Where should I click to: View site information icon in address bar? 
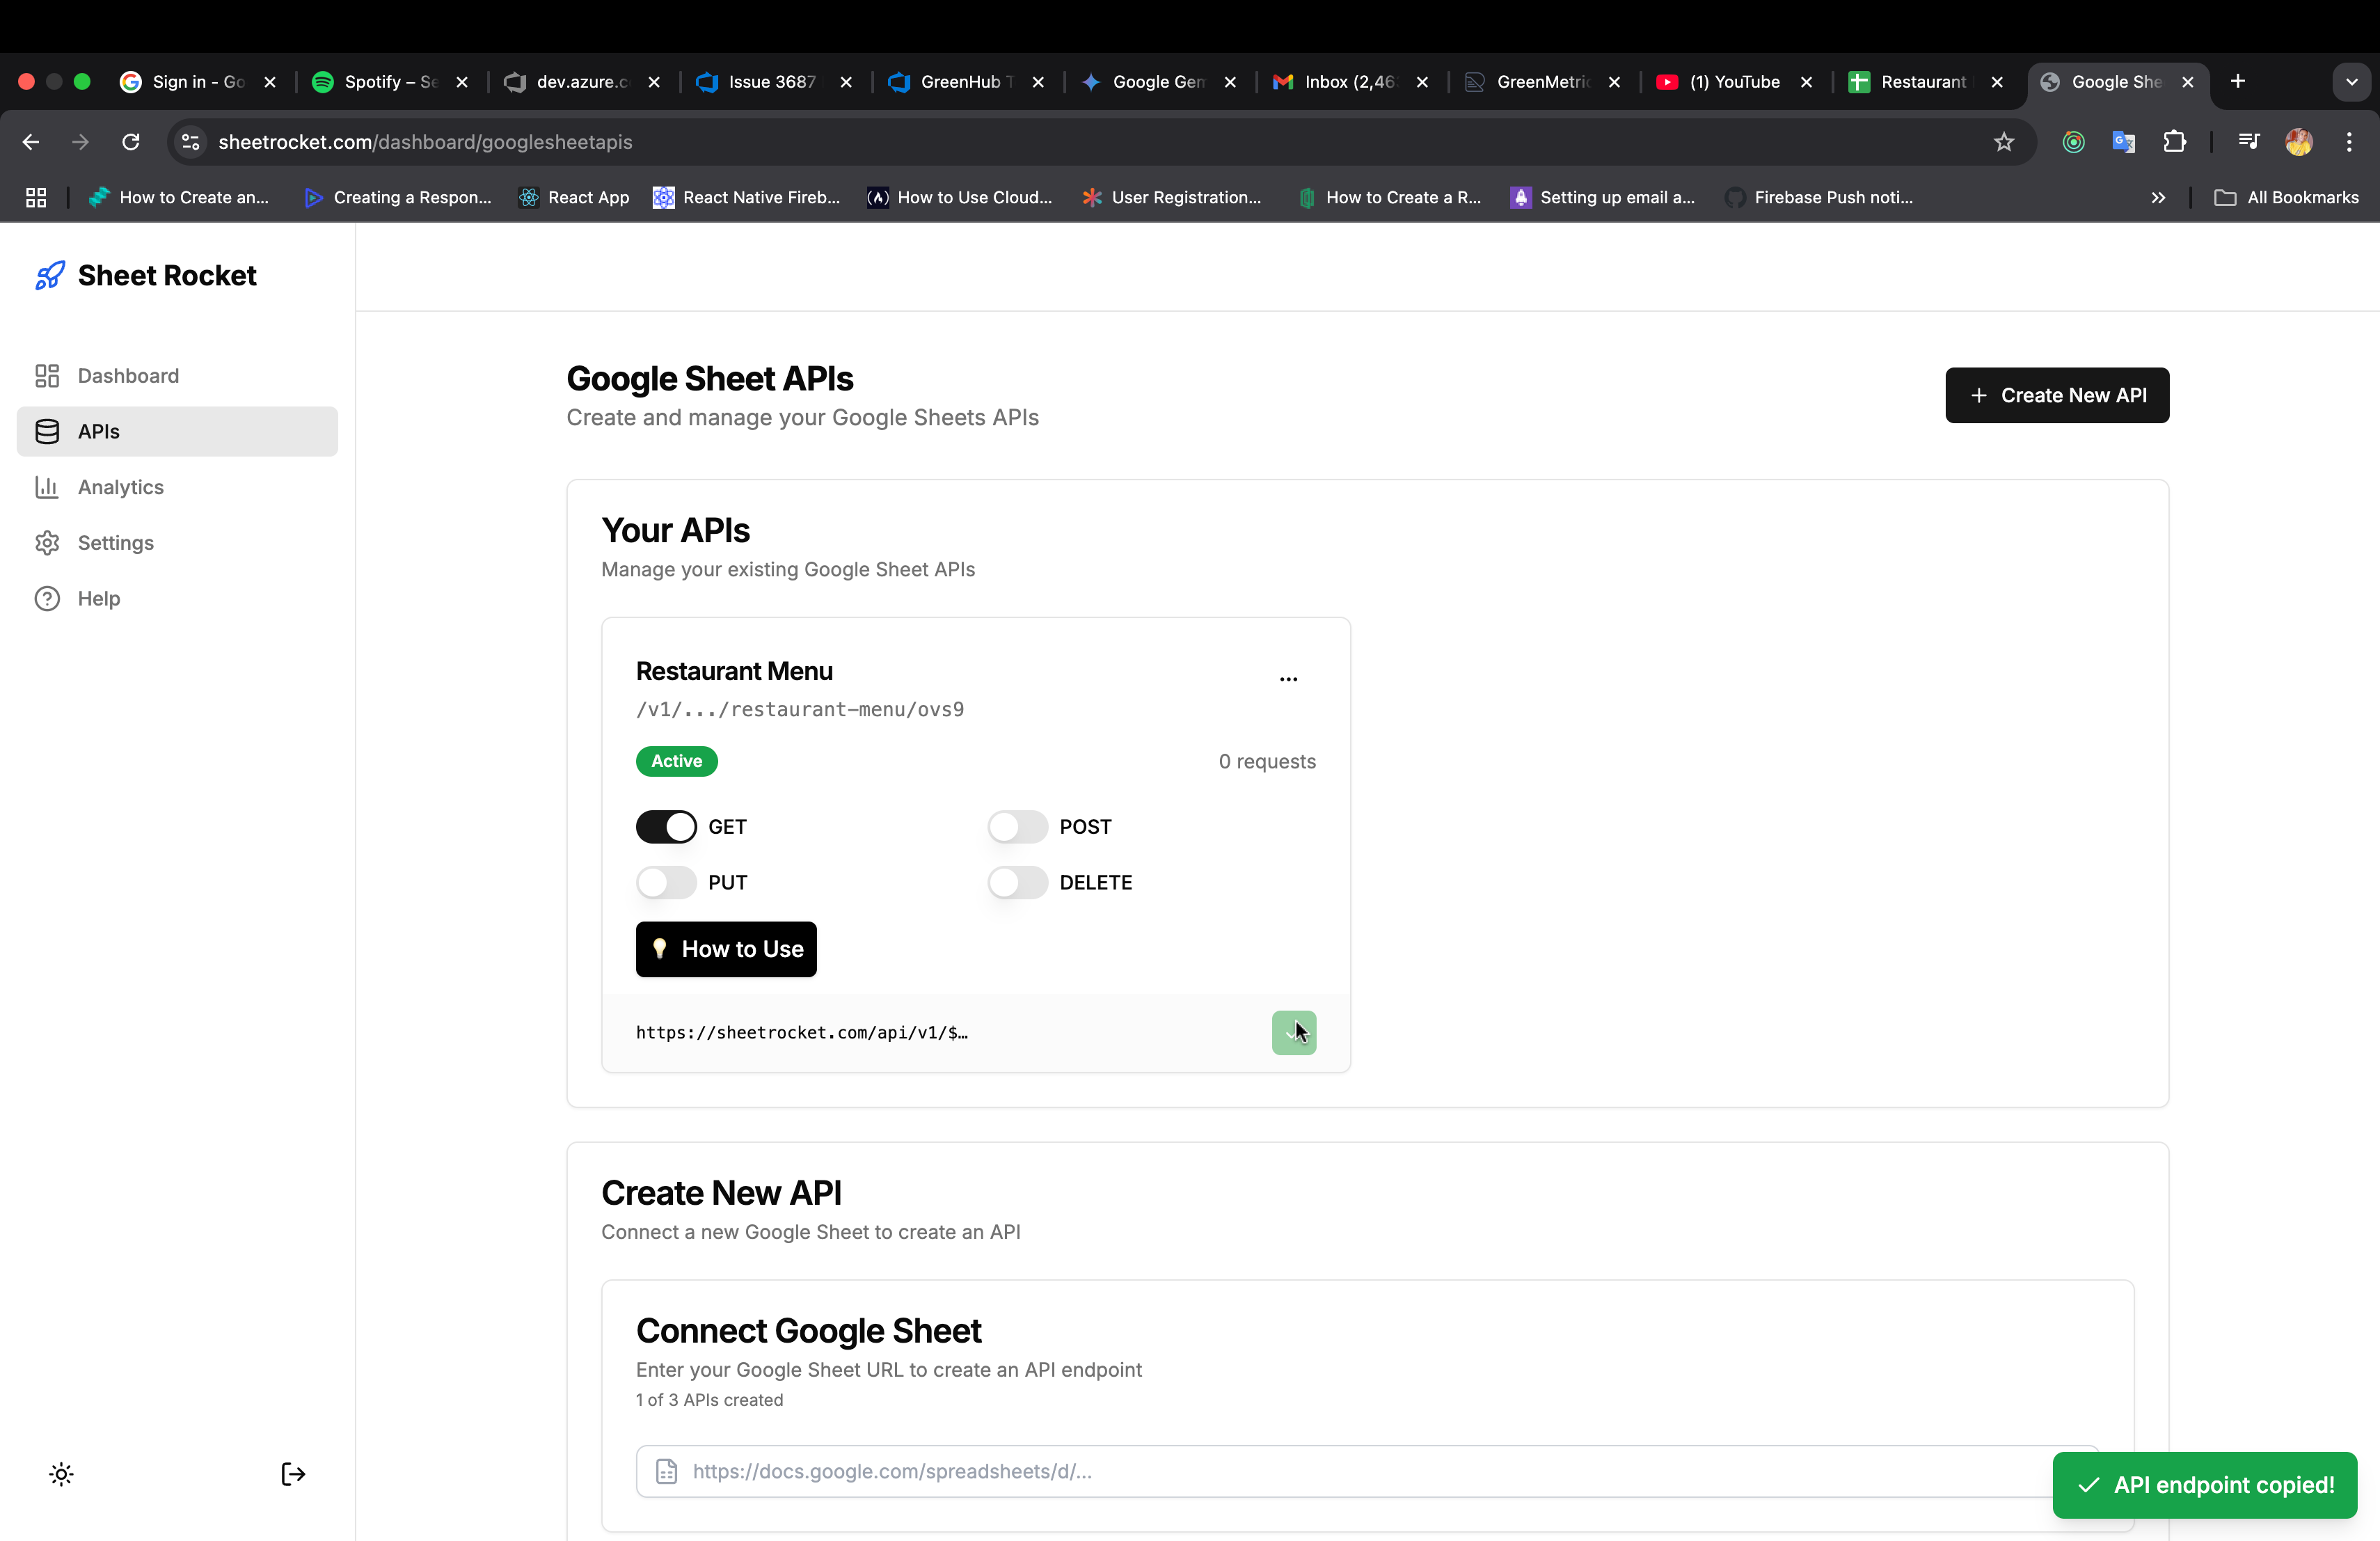coord(190,142)
